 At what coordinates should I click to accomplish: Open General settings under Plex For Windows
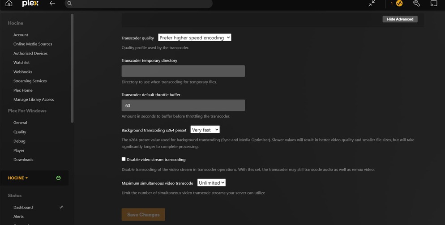click(x=20, y=123)
